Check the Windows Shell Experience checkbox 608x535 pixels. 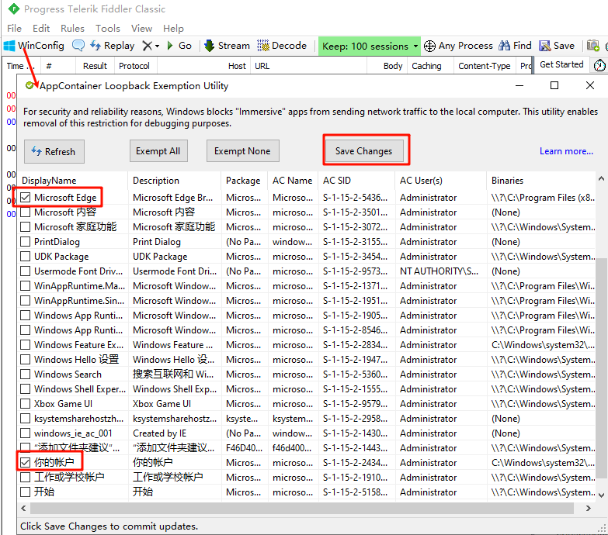coord(25,389)
